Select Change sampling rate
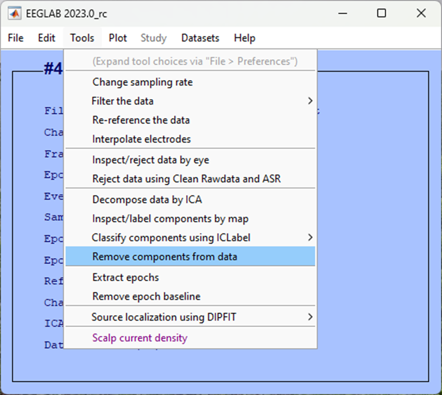The image size is (442, 395). tap(142, 82)
